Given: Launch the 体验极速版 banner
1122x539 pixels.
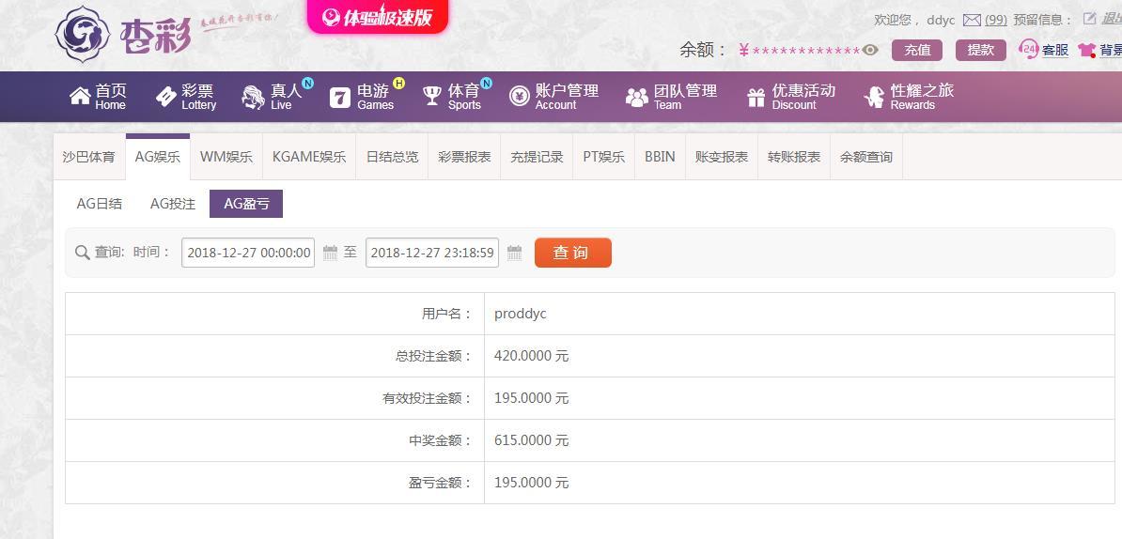Looking at the screenshot, I should tap(378, 17).
